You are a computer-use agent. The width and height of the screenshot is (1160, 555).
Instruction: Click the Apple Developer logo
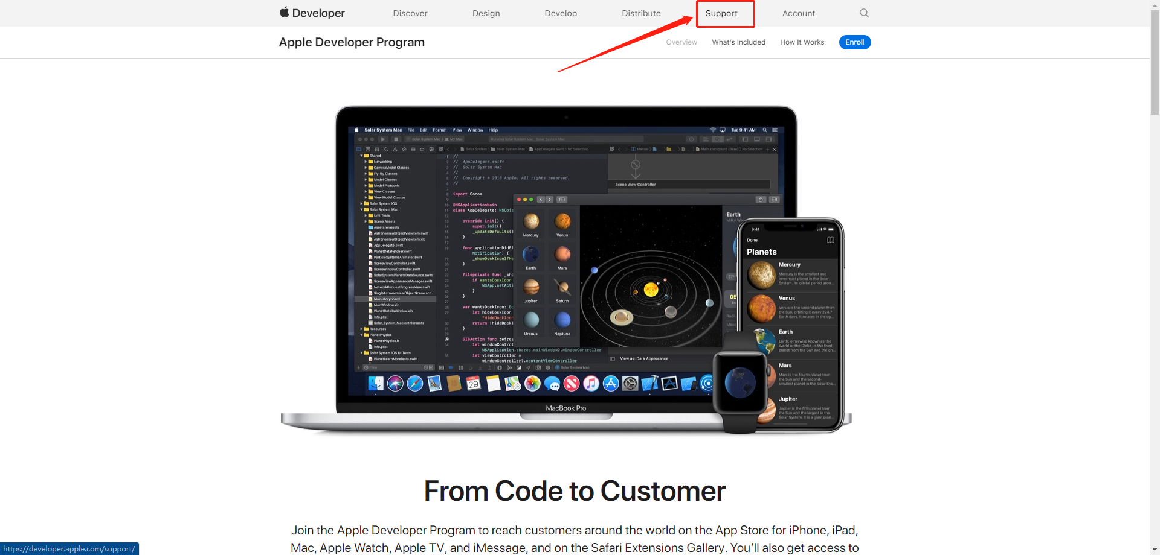[x=312, y=13]
